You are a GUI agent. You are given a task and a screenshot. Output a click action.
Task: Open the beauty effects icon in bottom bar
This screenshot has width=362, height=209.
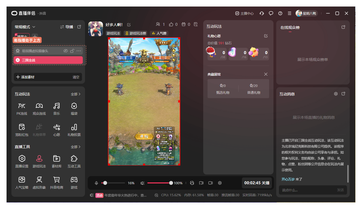click(x=192, y=183)
